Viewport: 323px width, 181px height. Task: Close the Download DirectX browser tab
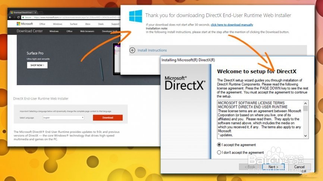[x=35, y=13]
